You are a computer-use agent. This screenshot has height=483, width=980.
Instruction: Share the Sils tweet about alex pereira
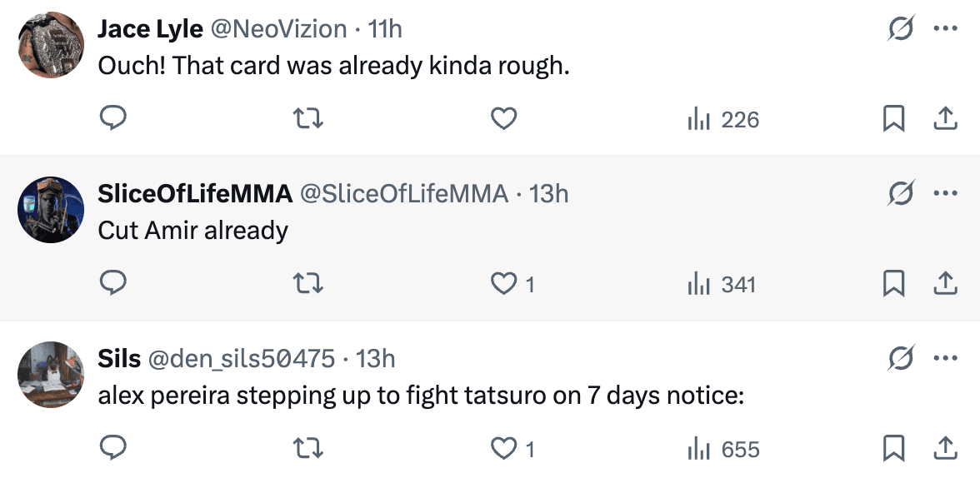[x=944, y=450]
